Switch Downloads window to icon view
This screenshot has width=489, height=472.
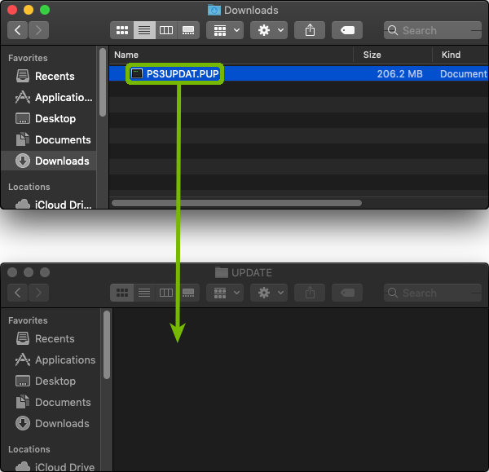tap(122, 30)
